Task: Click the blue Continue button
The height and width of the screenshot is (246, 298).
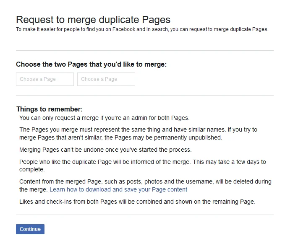Action: (x=30, y=229)
